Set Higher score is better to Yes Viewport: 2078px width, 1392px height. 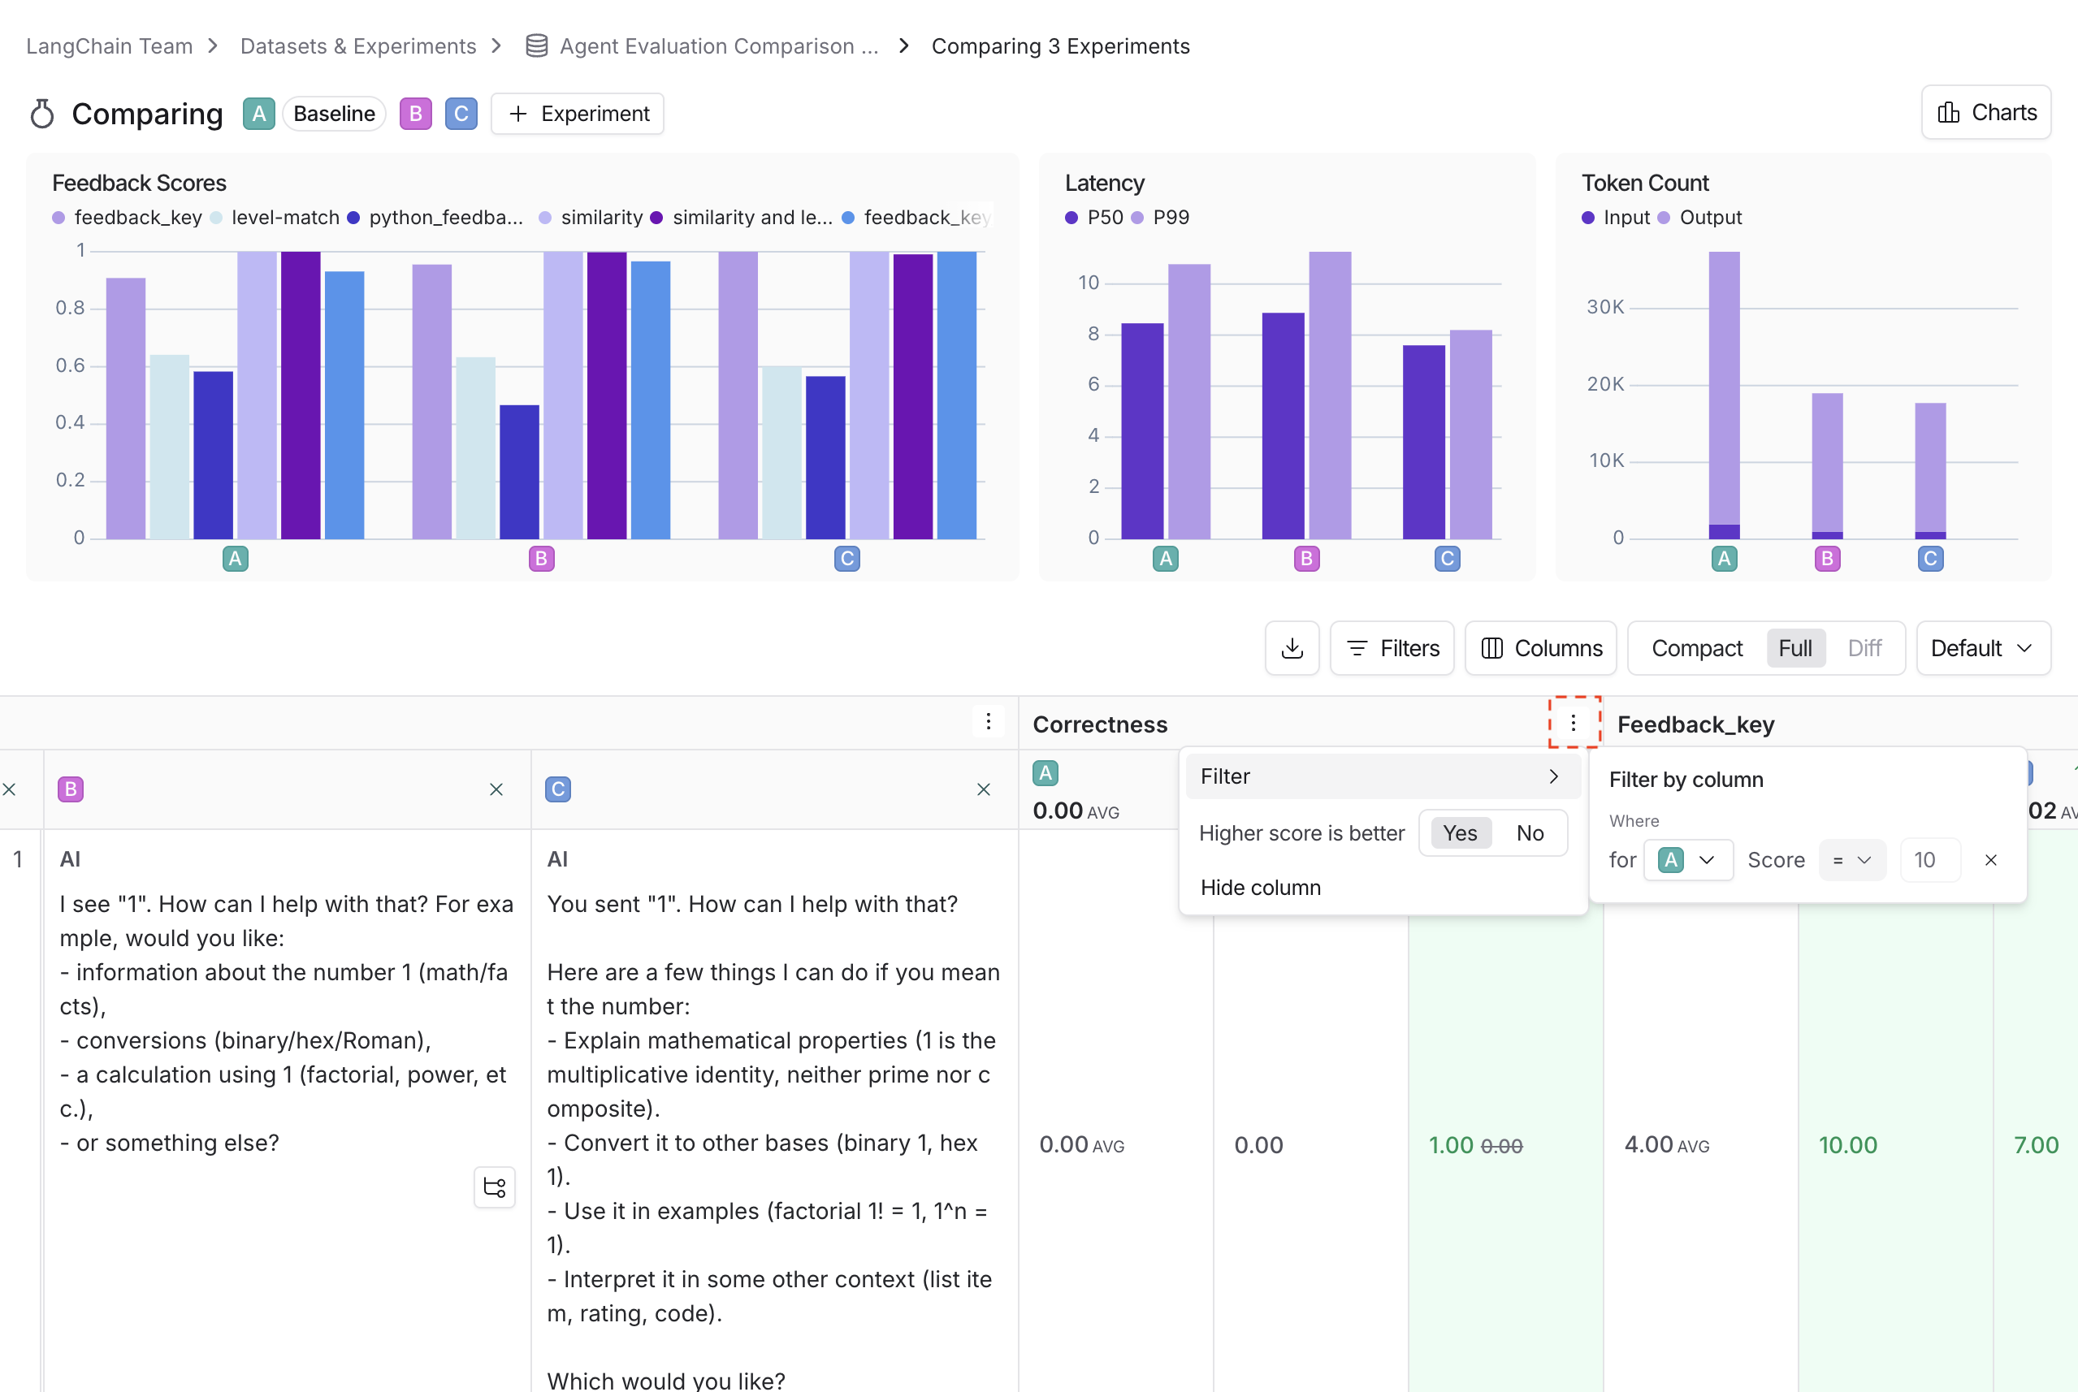[1460, 832]
